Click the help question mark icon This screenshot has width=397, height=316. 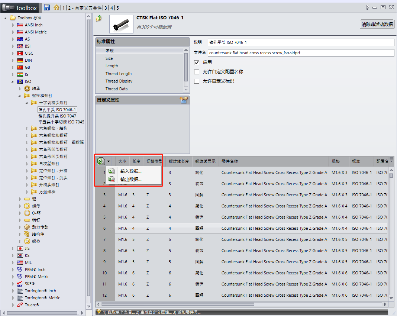367,7
